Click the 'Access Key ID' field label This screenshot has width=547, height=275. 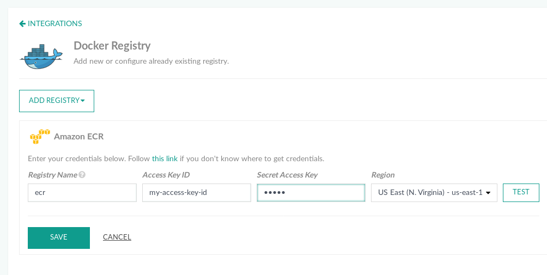(x=166, y=175)
